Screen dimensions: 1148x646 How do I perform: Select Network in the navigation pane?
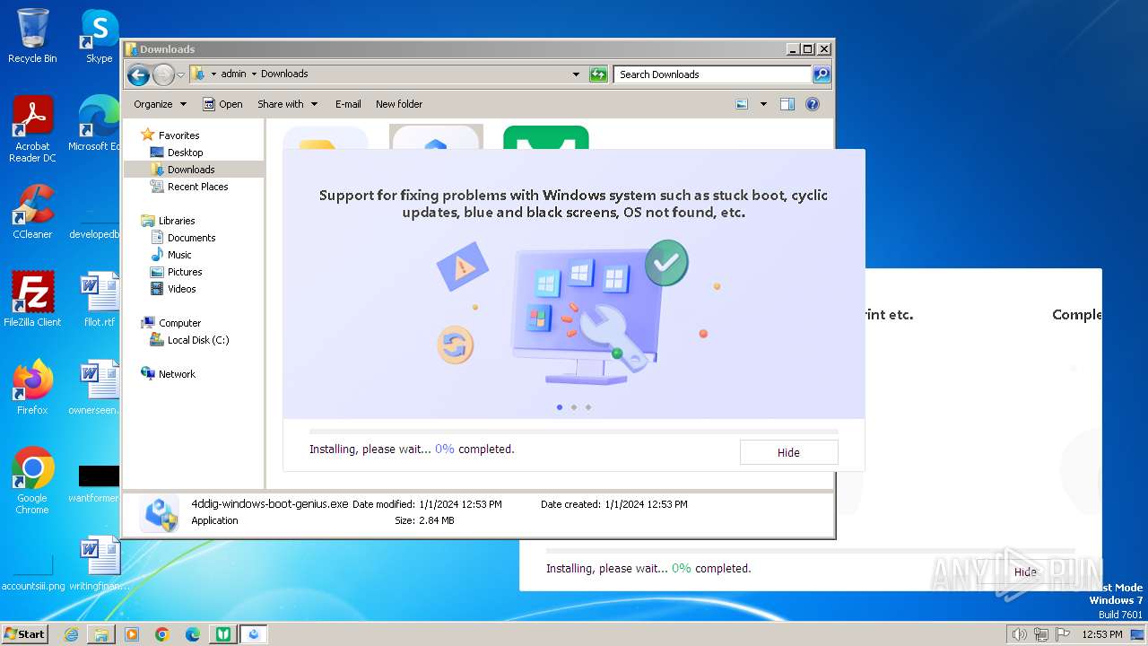tap(177, 374)
